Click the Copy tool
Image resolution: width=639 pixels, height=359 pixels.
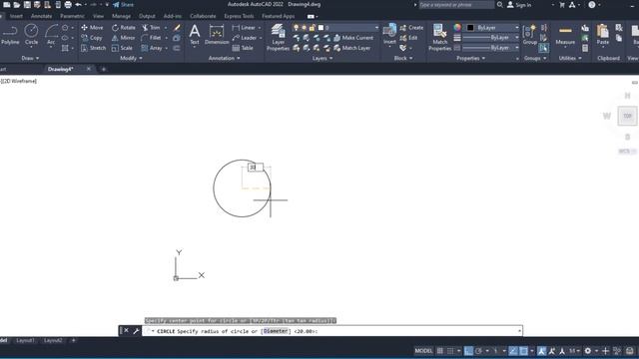click(x=92, y=38)
